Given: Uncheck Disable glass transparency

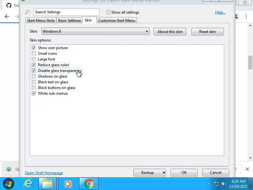Looking at the screenshot, I should (x=34, y=71).
